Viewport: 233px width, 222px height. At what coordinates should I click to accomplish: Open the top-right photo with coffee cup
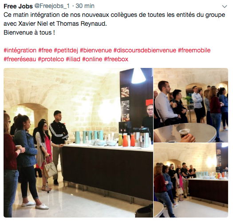coord(191,105)
